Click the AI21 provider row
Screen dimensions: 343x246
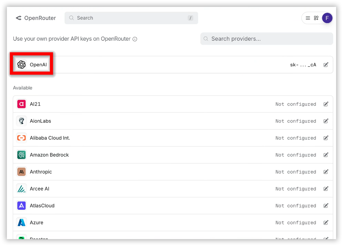138,104
